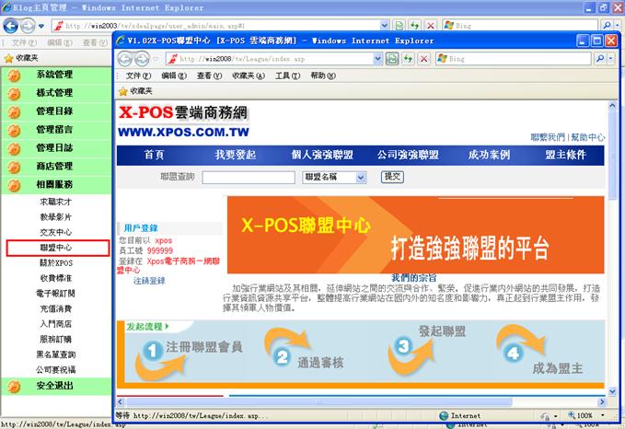This screenshot has width=625, height=429.
Task: Select 聯盟中心 in the left sidebar
Action: click(56, 248)
